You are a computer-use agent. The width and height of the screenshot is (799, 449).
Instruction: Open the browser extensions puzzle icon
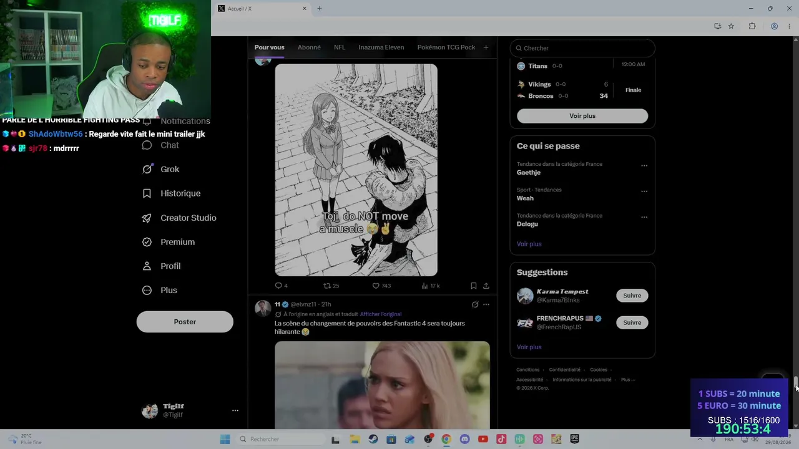[x=752, y=26]
